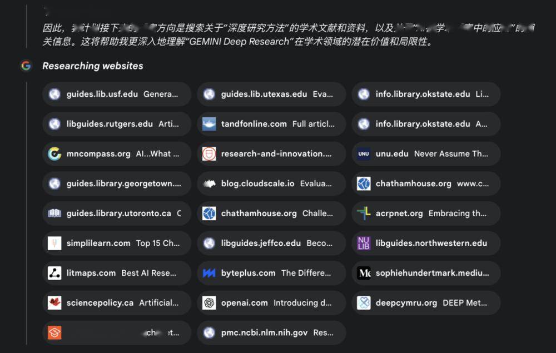Image resolution: width=556 pixels, height=353 pixels.
Task: Click the chathamhouse.org 'Challe...' globe icon
Action: click(209, 213)
